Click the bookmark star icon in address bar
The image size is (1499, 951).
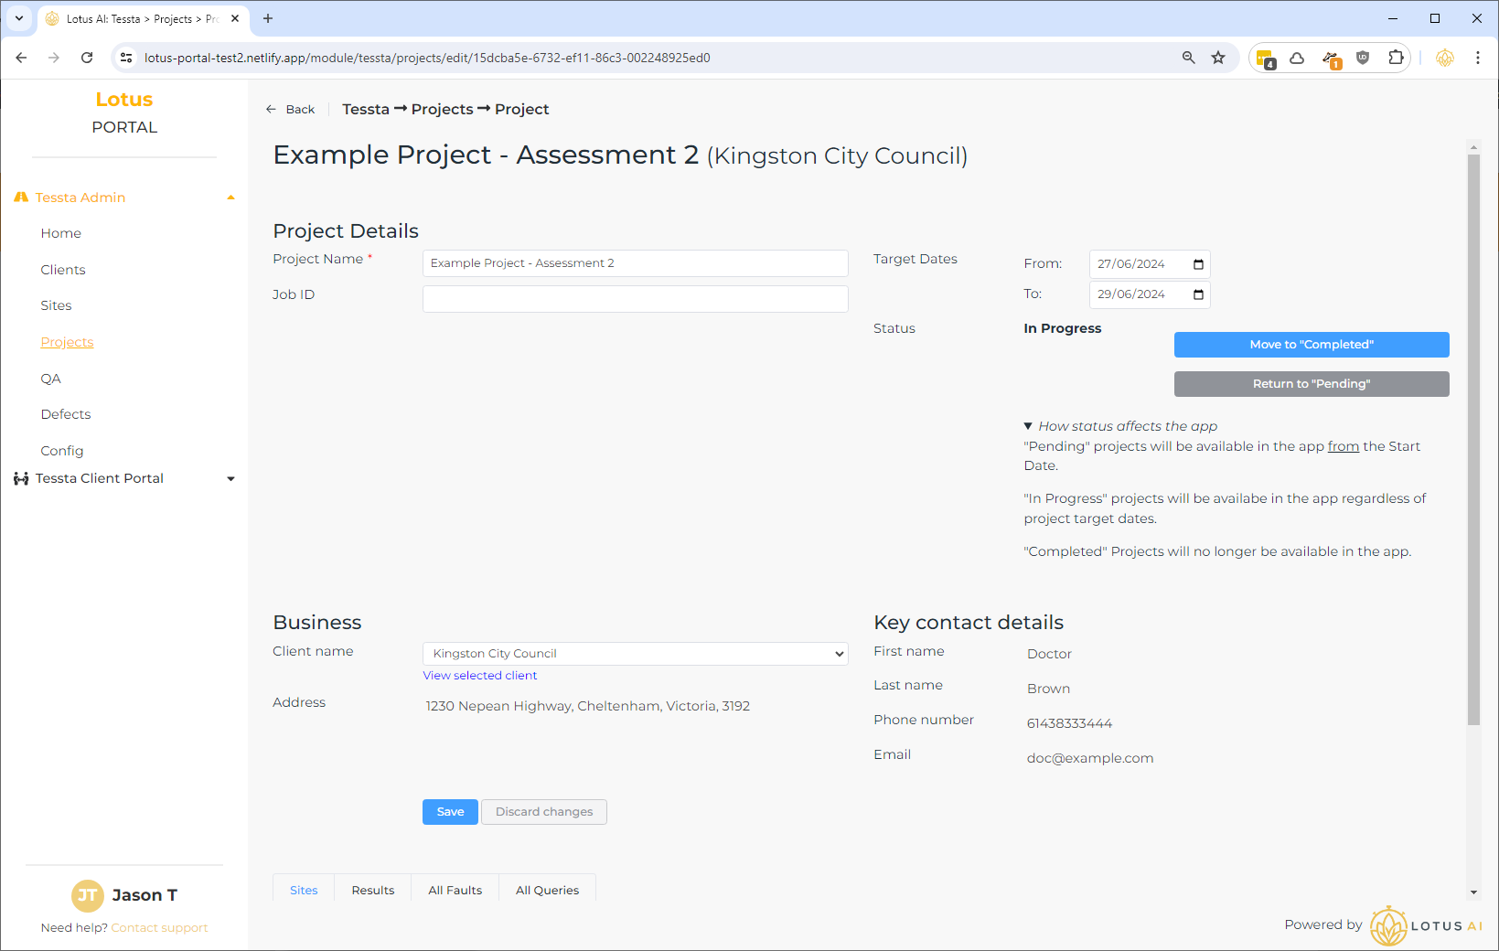(1218, 58)
